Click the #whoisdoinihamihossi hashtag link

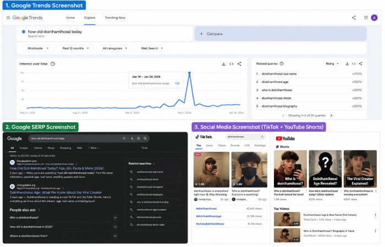210,224
